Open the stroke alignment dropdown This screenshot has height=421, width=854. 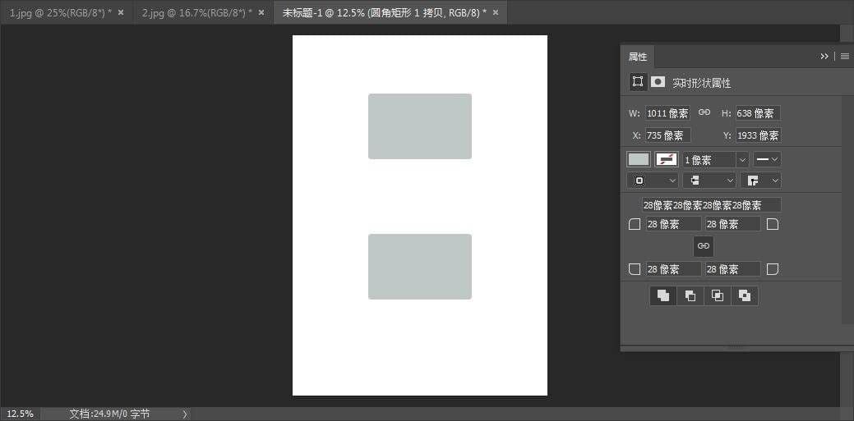click(653, 181)
